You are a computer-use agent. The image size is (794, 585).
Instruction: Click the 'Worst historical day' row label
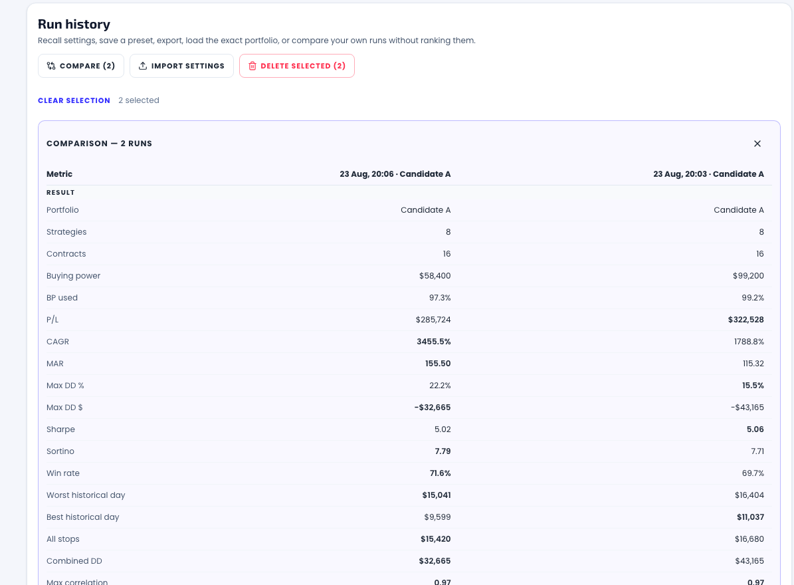86,495
